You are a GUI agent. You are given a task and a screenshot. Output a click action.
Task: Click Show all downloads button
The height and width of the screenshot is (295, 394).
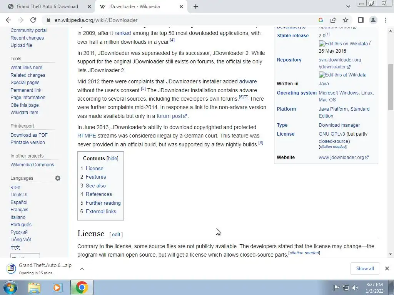click(x=365, y=268)
